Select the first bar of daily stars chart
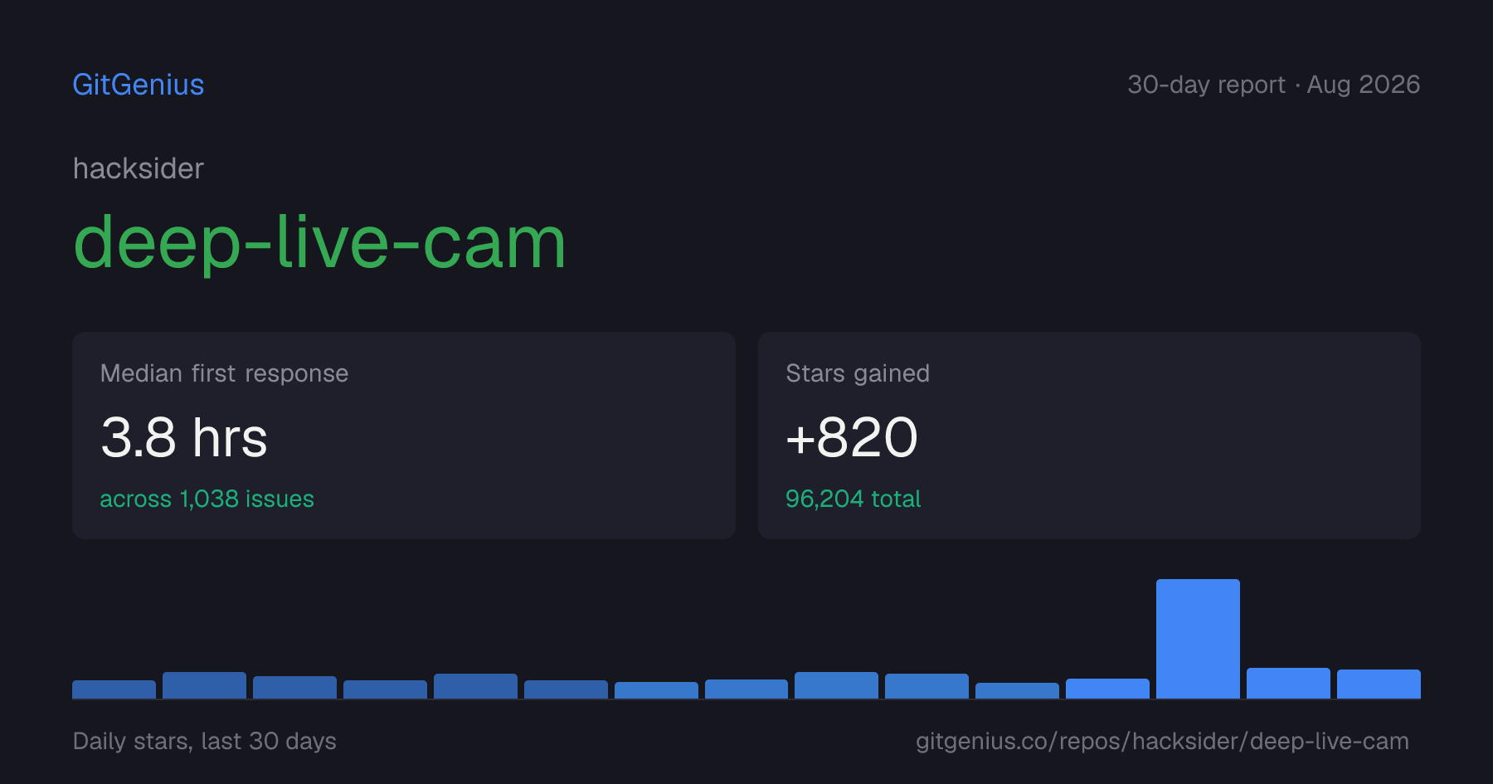 (x=114, y=689)
